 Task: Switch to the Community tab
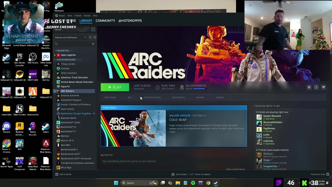105,21
